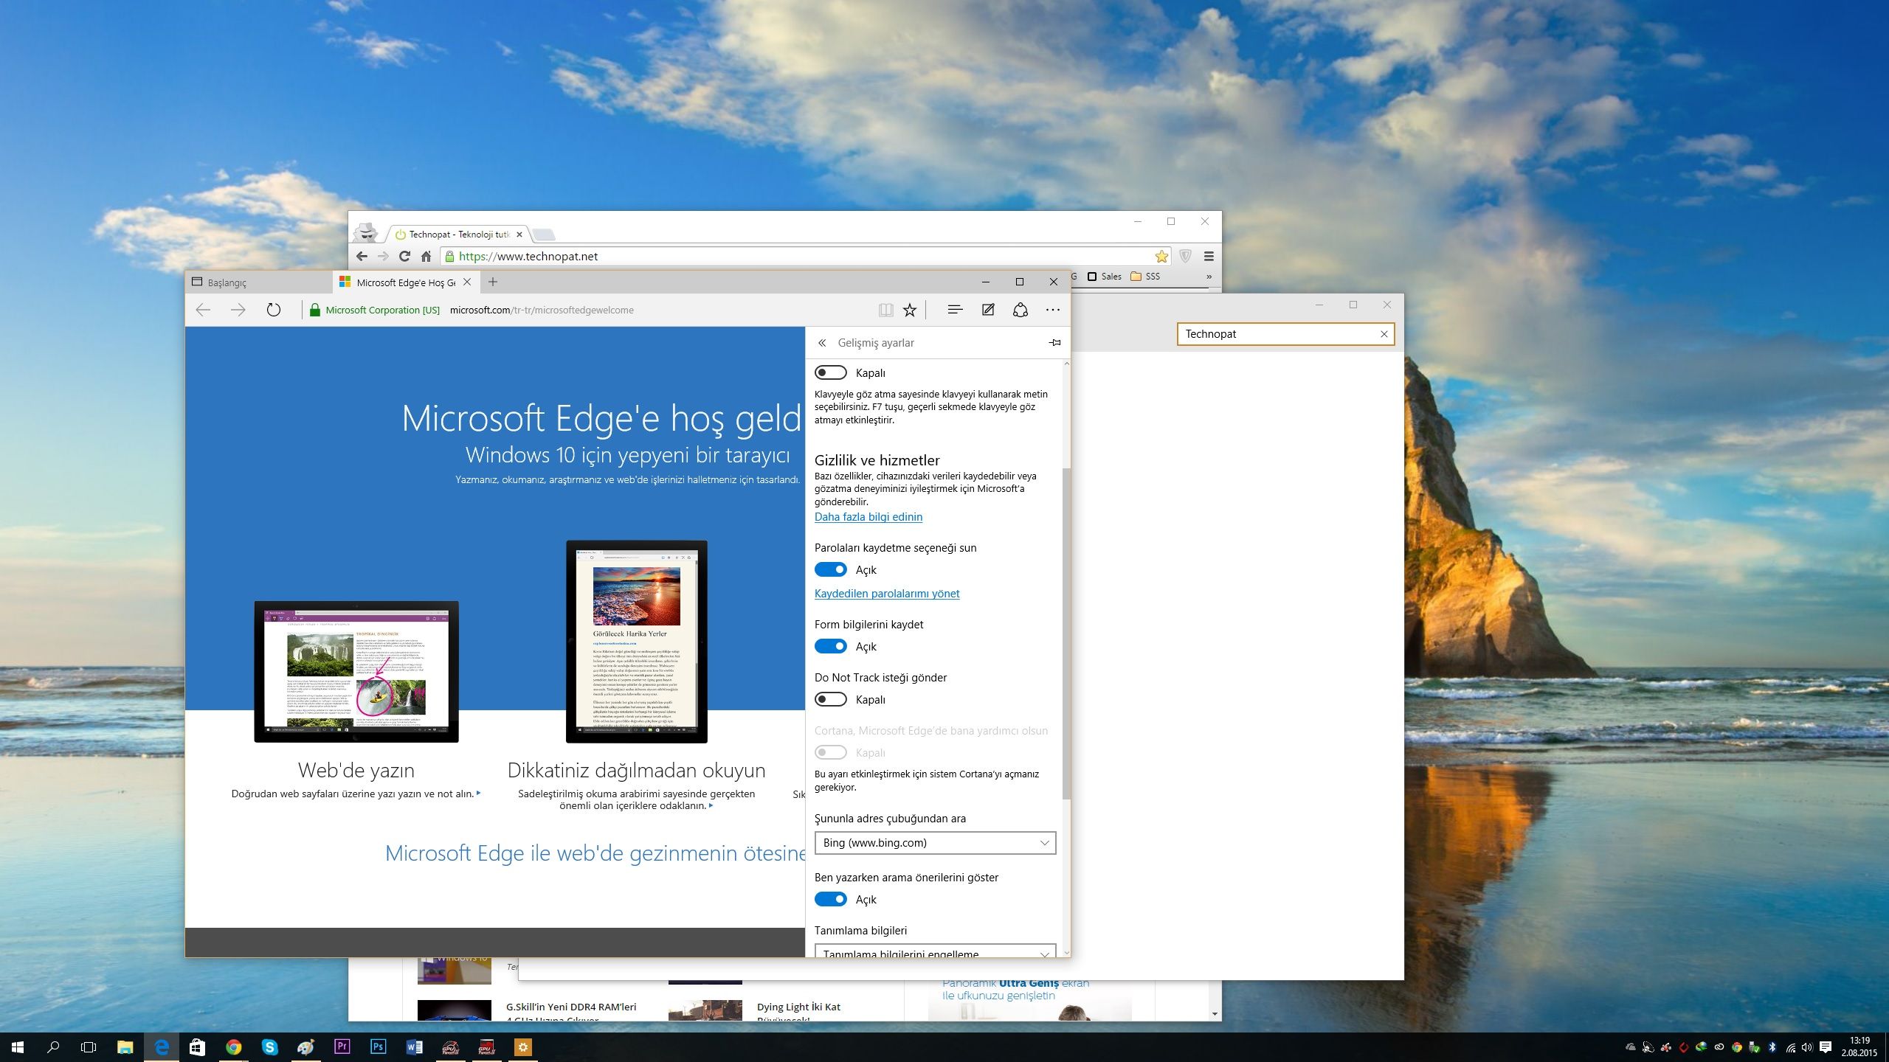Open the Tanımlama bilgileri dropdown
1889x1062 pixels.
934,952
